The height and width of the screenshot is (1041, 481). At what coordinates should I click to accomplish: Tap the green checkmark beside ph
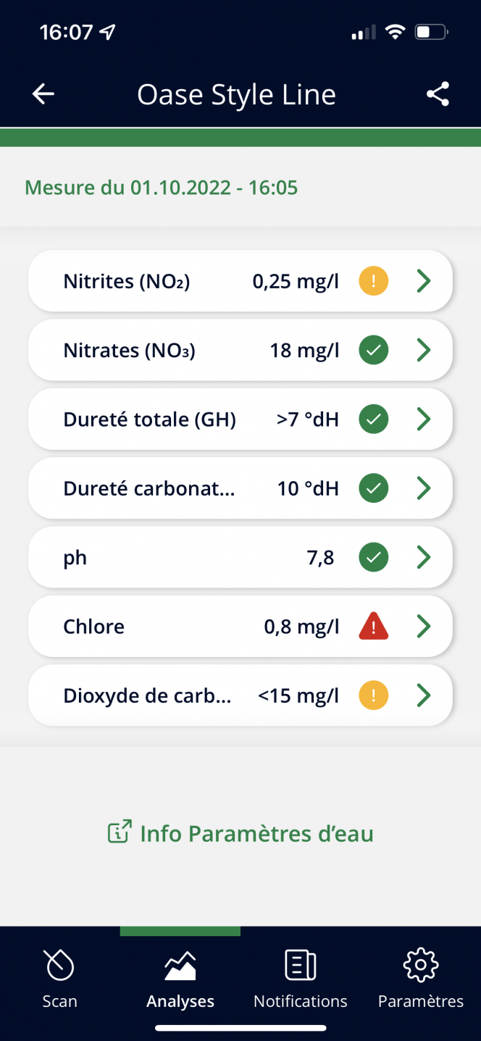[373, 558]
